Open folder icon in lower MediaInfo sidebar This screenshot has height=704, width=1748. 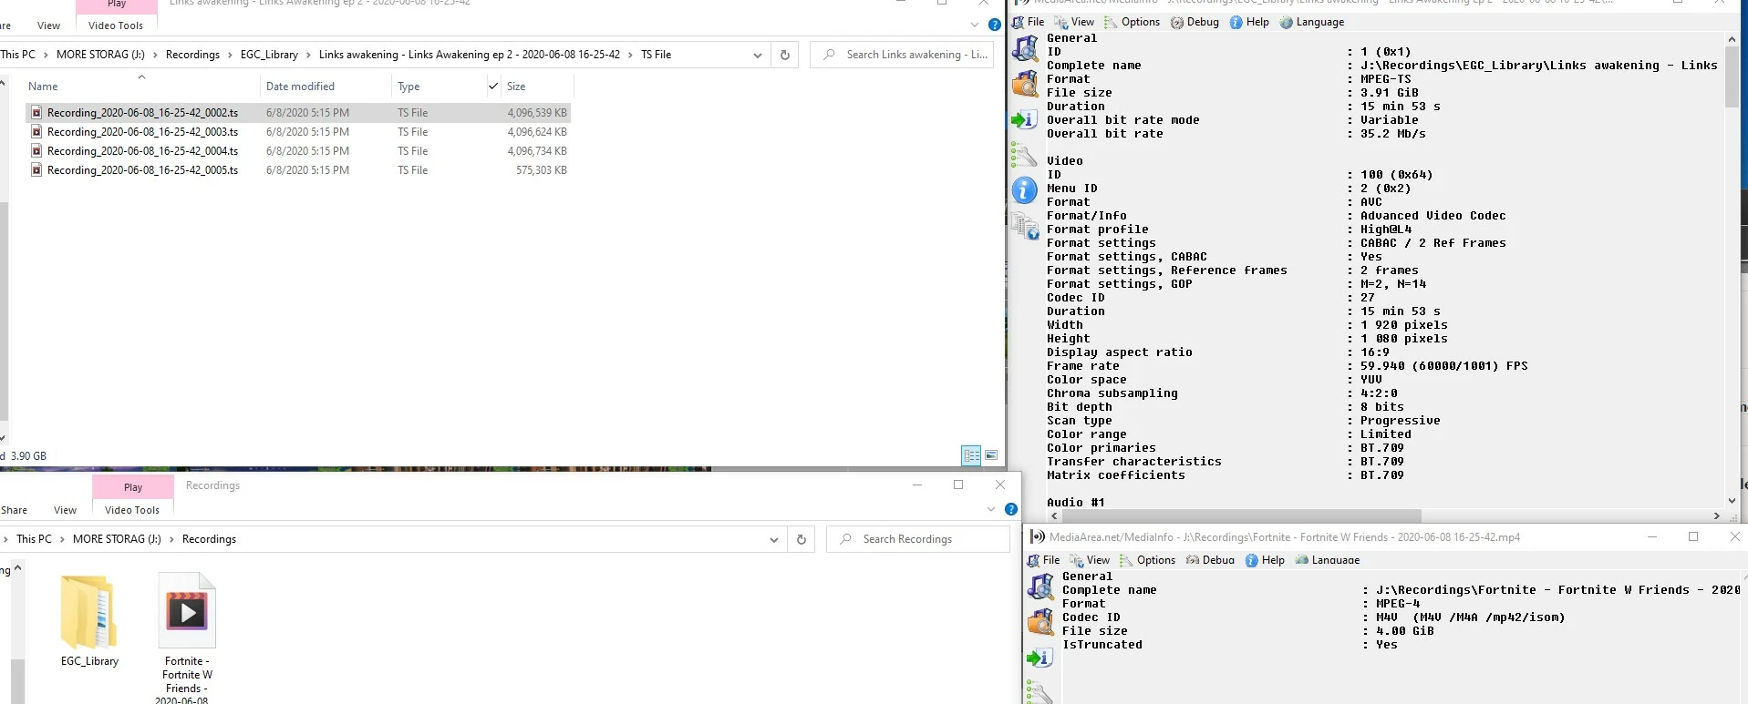click(1040, 623)
